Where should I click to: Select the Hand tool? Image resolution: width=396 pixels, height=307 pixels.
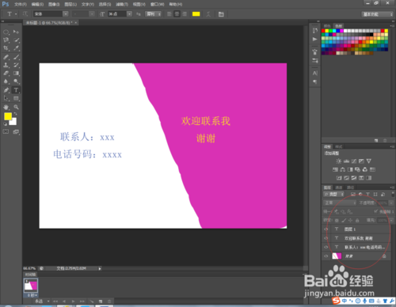(6, 107)
